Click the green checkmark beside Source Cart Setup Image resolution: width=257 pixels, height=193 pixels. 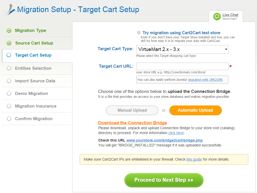(9, 43)
